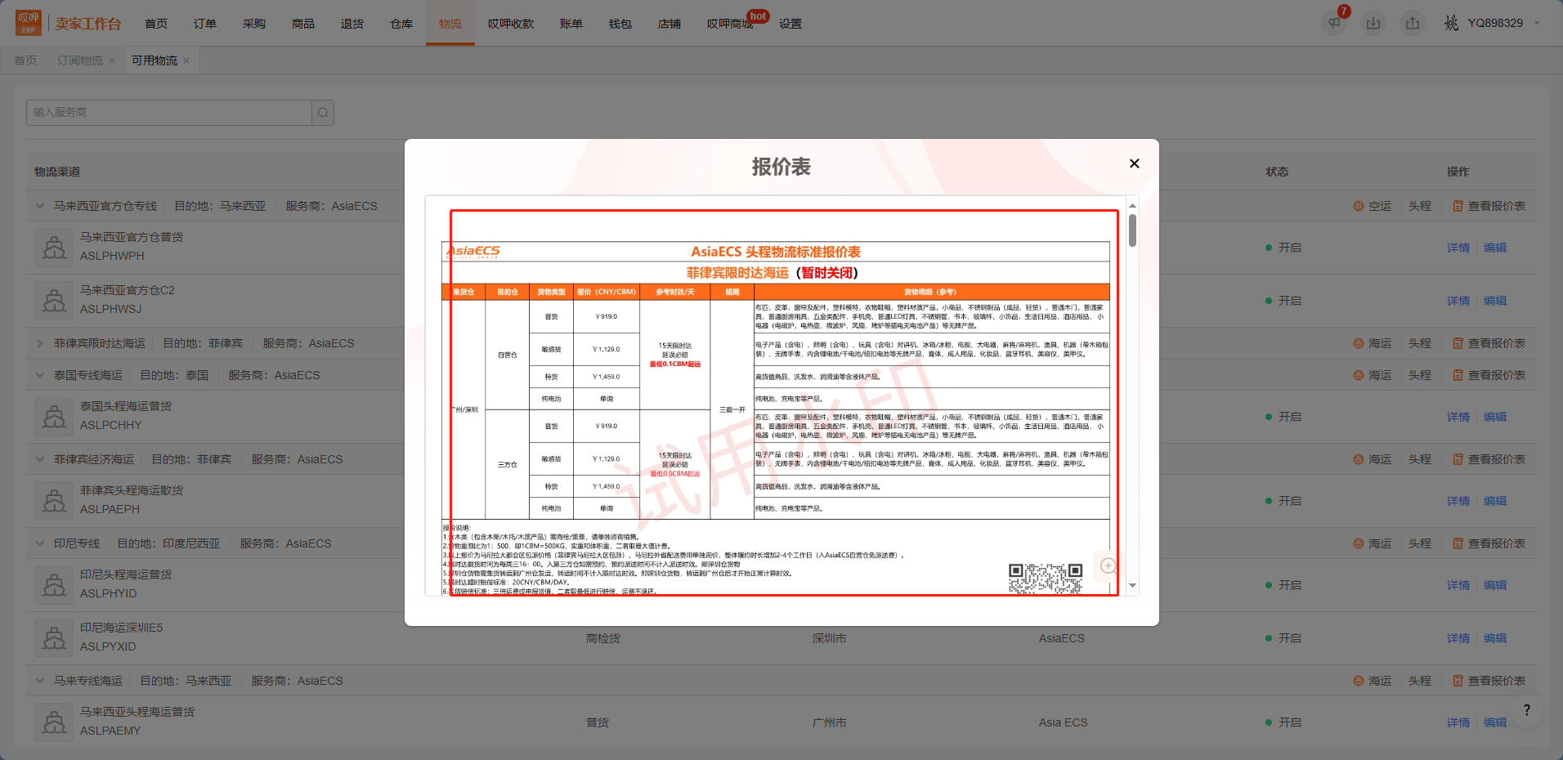Click logistics icon for ASLPAEMY row
Screen dimensions: 1563x760
55,722
